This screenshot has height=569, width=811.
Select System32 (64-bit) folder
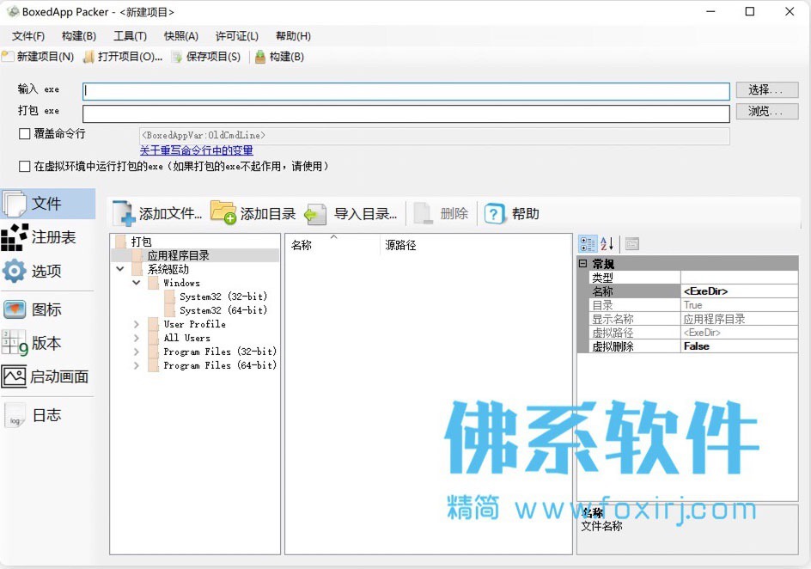click(x=223, y=310)
